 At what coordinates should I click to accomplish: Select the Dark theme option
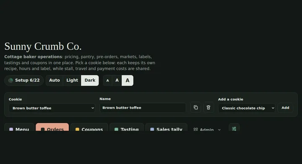90,80
